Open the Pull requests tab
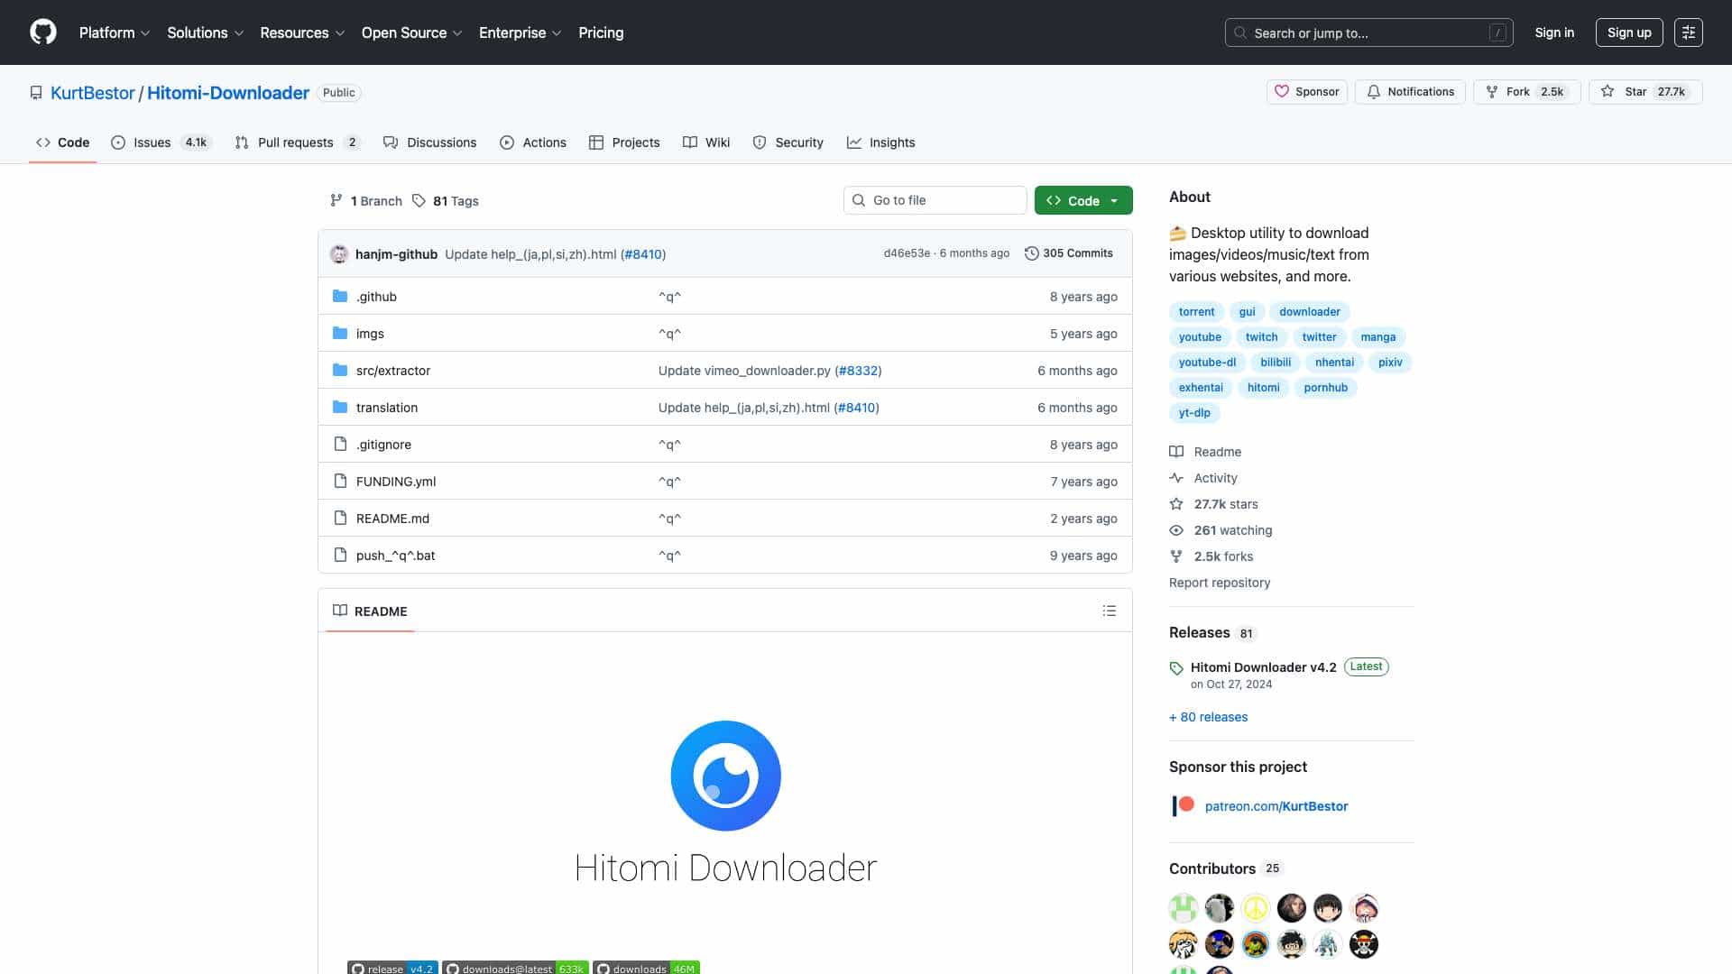Image resolution: width=1732 pixels, height=974 pixels. [x=297, y=142]
